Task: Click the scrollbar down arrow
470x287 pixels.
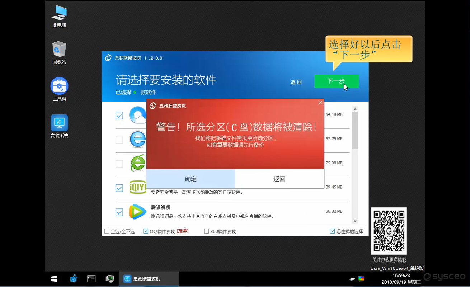Action: (355, 221)
